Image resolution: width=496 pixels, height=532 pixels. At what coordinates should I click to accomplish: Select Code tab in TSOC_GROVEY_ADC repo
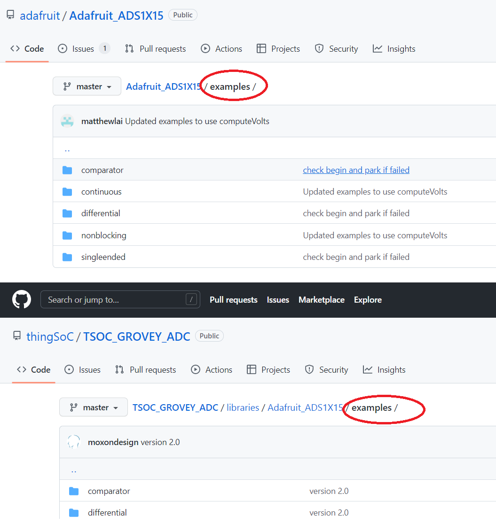click(33, 370)
